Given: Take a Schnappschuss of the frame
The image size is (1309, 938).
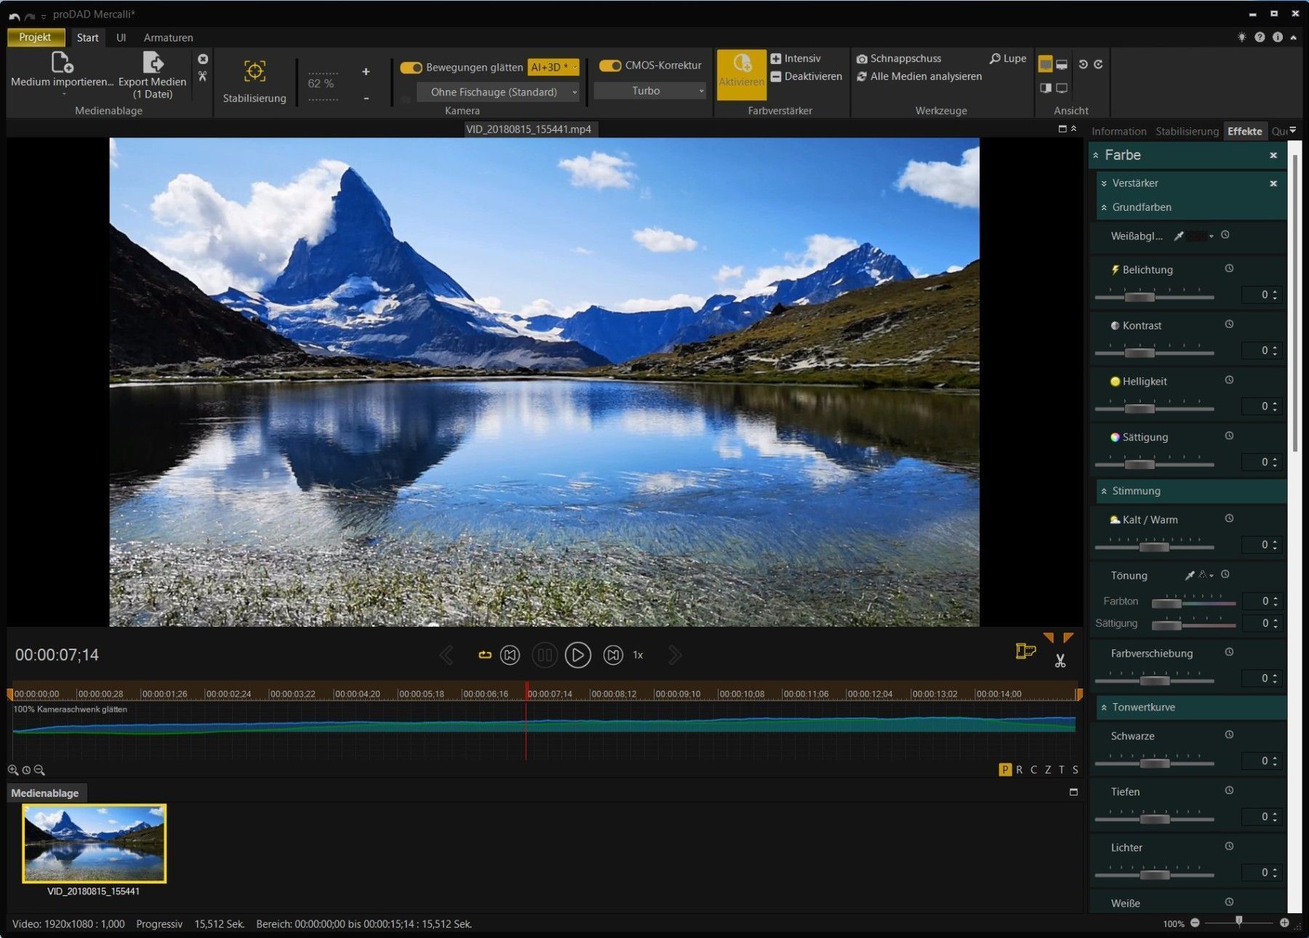Looking at the screenshot, I should click(x=899, y=58).
